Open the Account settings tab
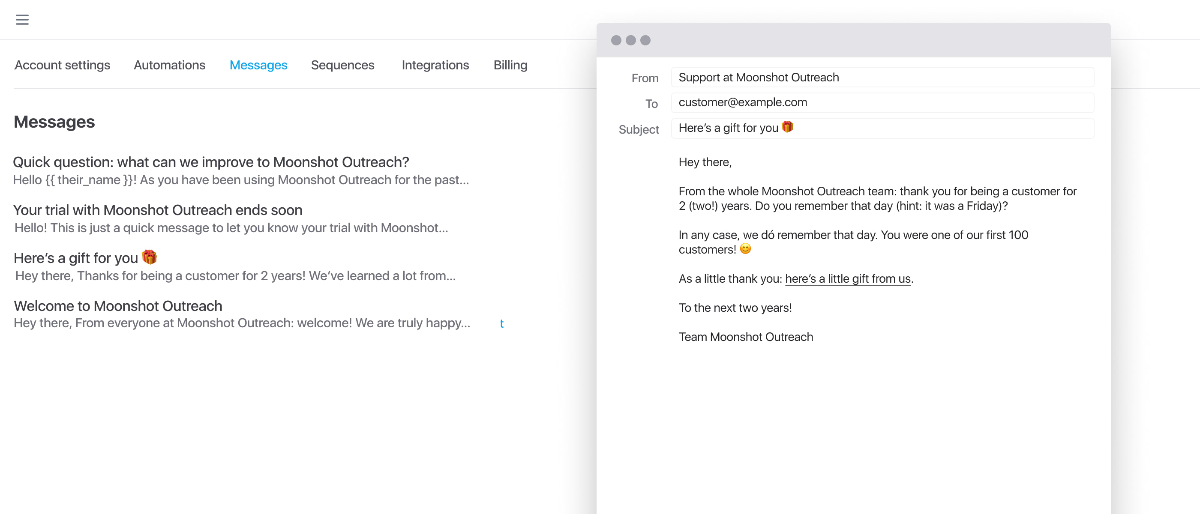The height and width of the screenshot is (514, 1200). coord(63,65)
